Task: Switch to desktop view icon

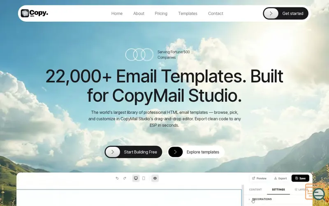Action: pos(136,178)
